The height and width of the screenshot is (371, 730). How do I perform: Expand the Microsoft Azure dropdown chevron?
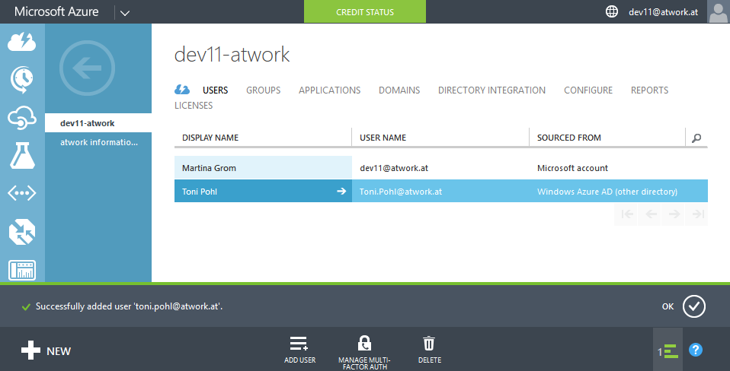click(x=125, y=12)
